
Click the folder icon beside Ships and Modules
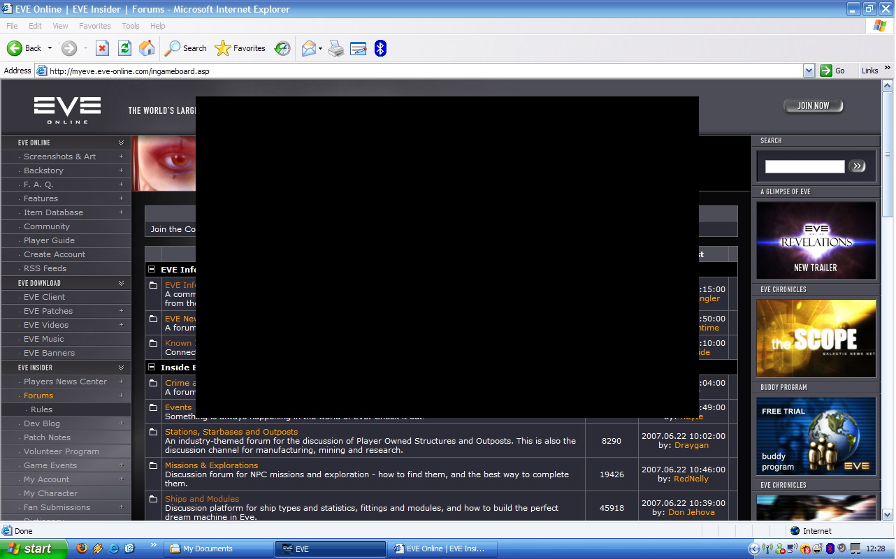[153, 499]
